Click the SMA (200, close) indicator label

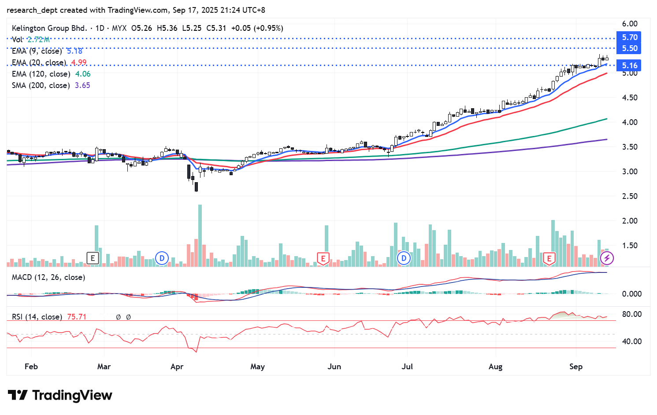tap(41, 85)
